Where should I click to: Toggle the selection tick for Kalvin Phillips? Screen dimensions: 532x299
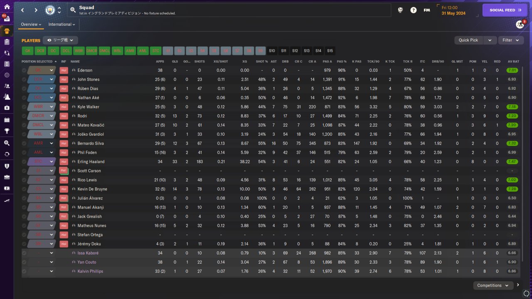tap(24, 271)
